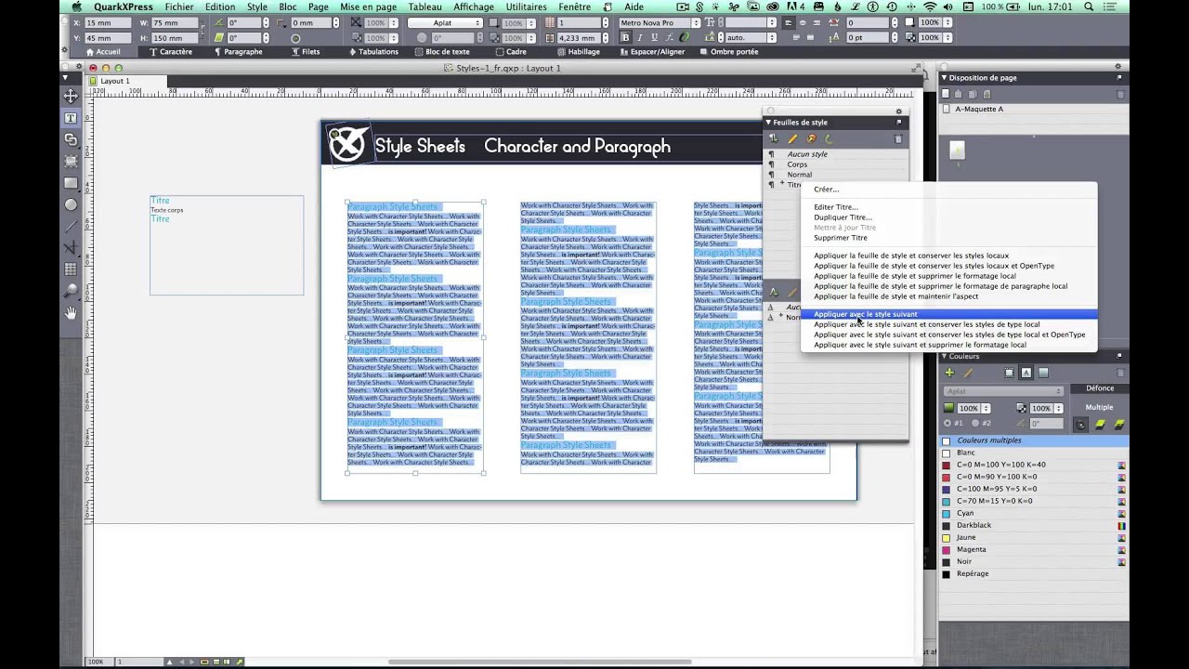Open Fichier menu
1189x669 pixels.
point(179,7)
